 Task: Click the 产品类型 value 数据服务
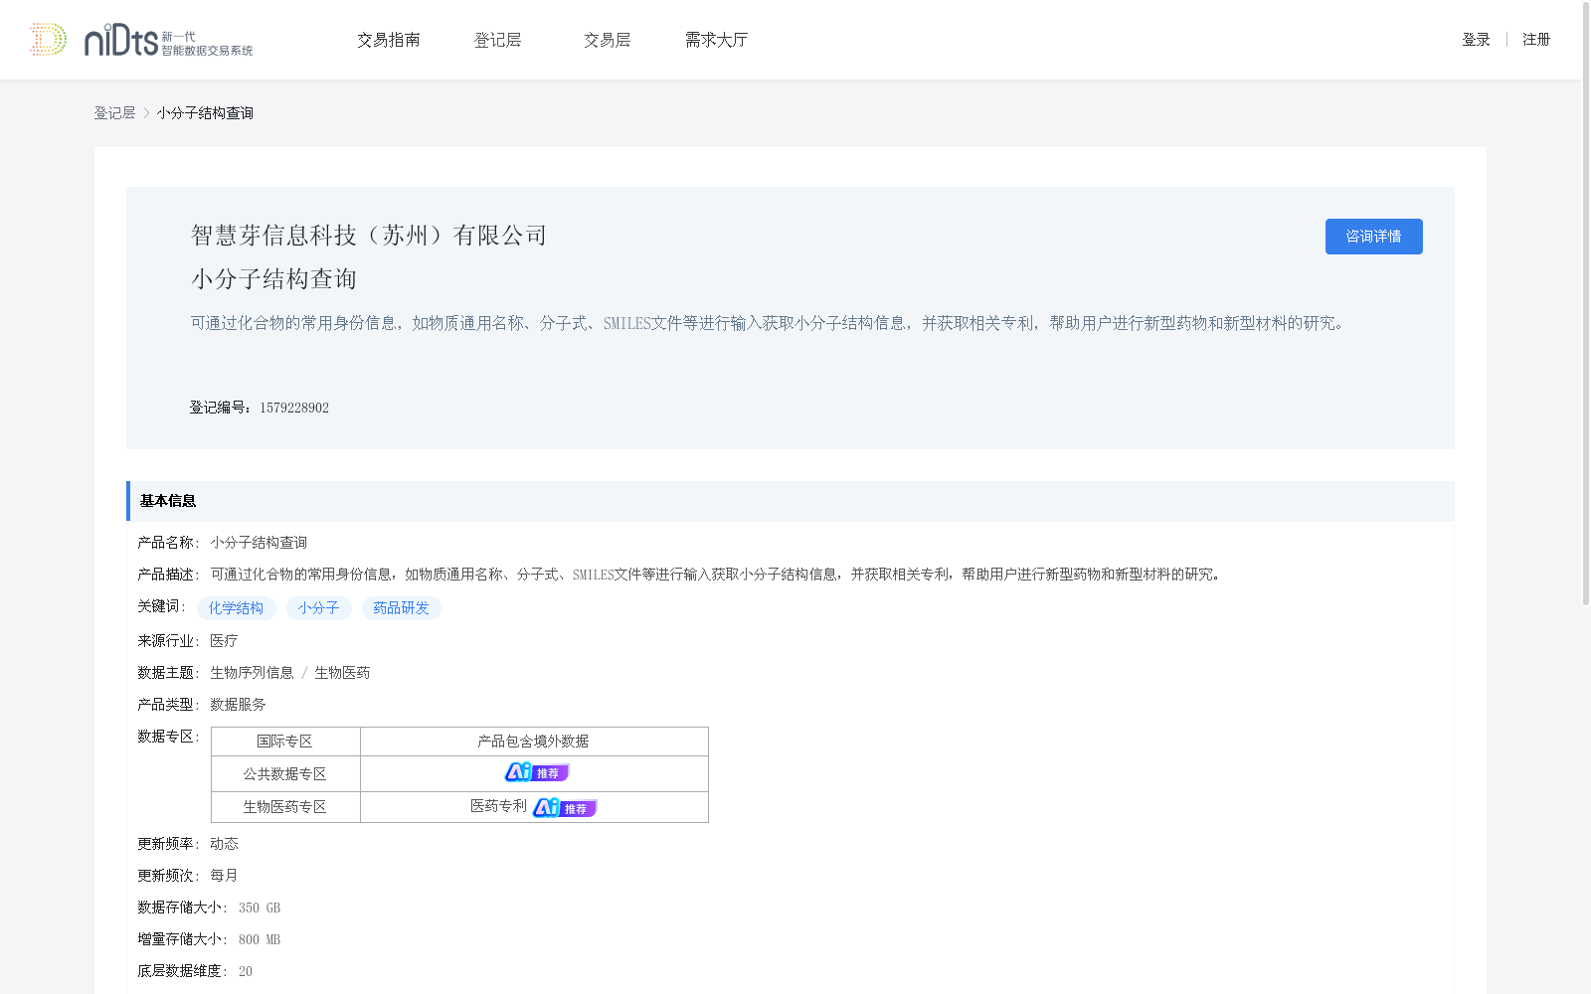point(238,705)
